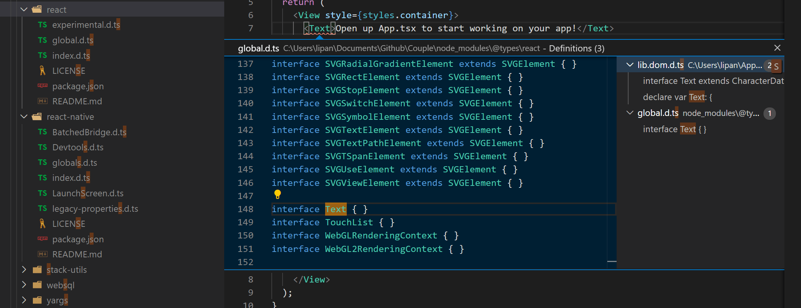Click global.d.ts peek title link

pos(258,48)
